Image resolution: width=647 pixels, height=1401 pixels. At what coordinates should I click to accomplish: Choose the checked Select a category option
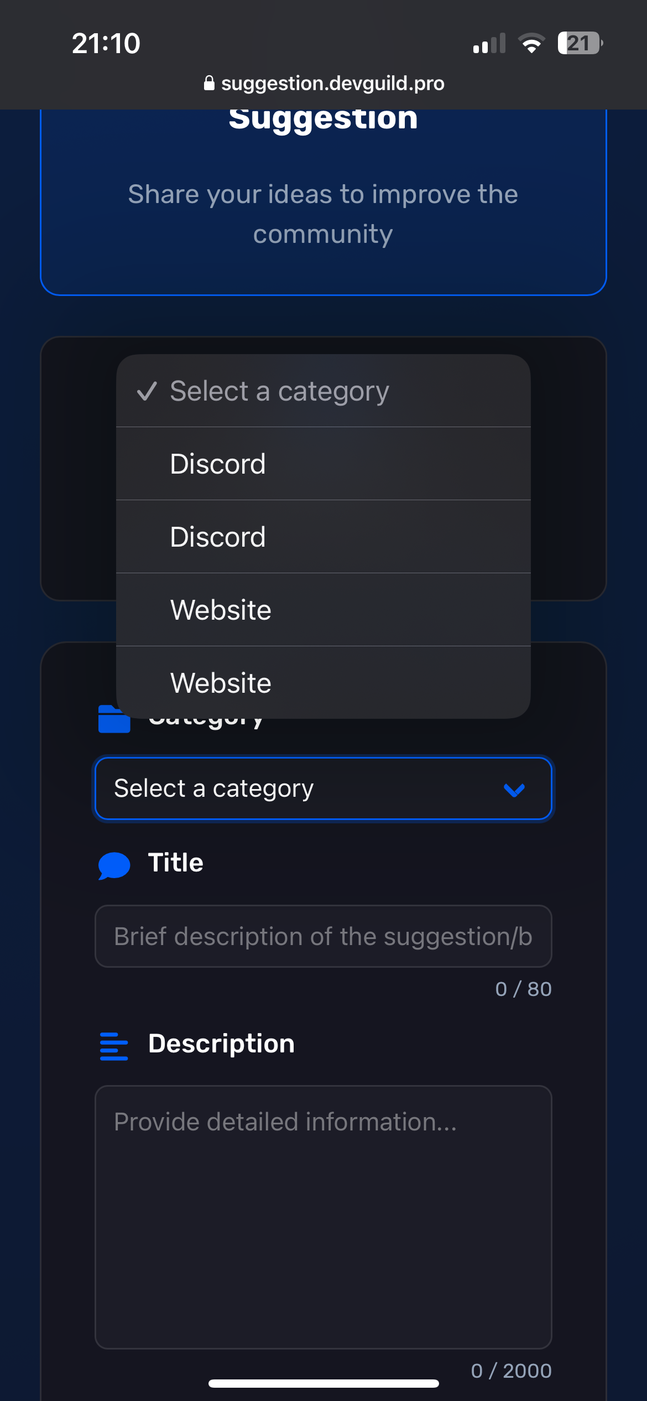323,391
